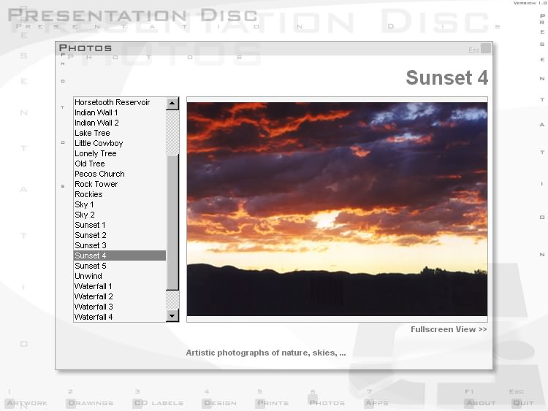Select Waterfall 4 in the photo list
The width and height of the screenshot is (548, 411).
coord(120,317)
